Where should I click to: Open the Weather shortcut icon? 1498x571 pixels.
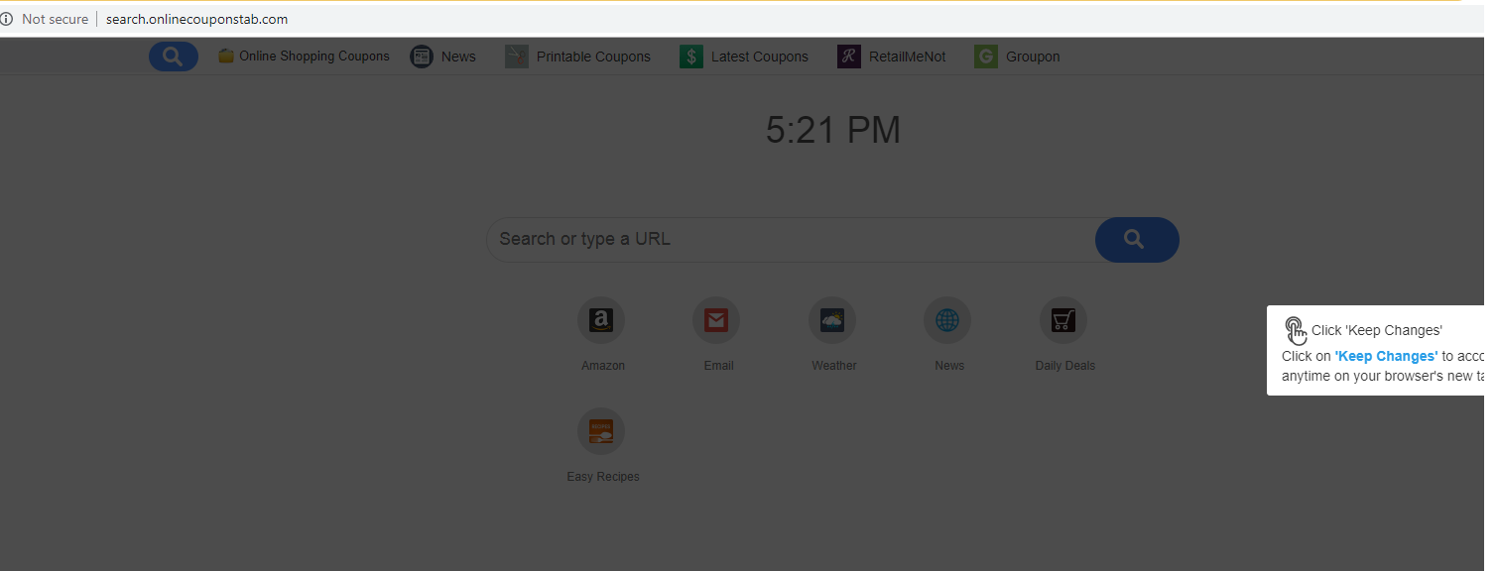(x=832, y=320)
